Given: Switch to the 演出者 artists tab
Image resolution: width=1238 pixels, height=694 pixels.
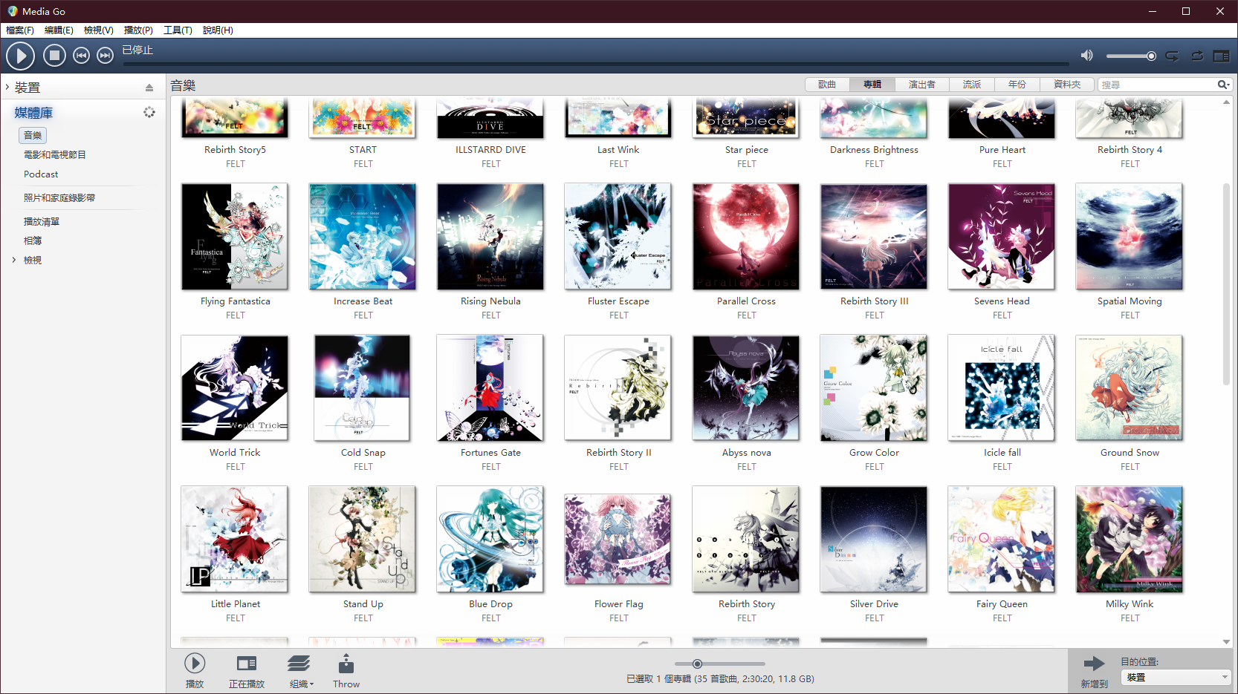Looking at the screenshot, I should click(921, 85).
